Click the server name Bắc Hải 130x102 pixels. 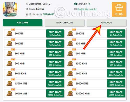click(x=40, y=9)
